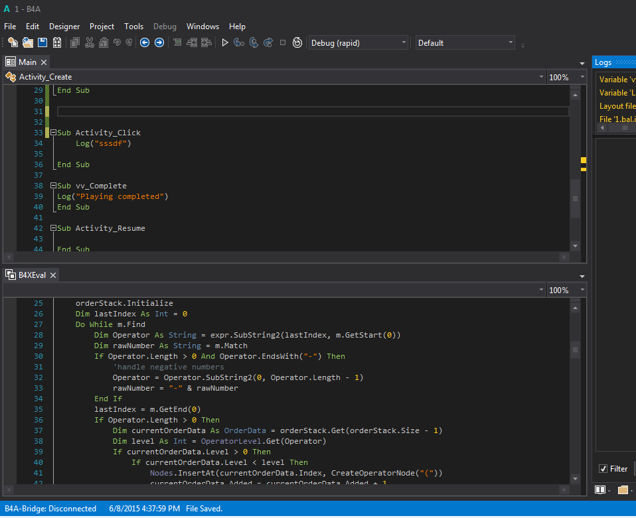Uncheck the Filter checkbox in Logs
The height and width of the screenshot is (518, 636).
(x=603, y=469)
